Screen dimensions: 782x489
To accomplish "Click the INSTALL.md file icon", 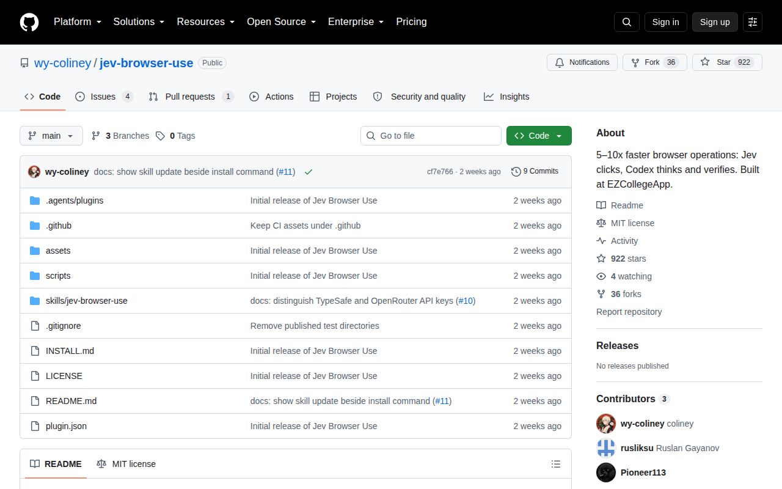I will (x=35, y=351).
